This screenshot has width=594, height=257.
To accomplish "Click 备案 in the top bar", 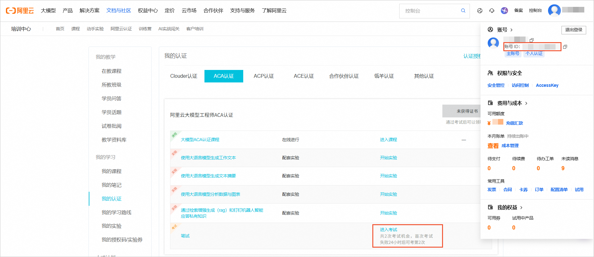I will [518, 10].
